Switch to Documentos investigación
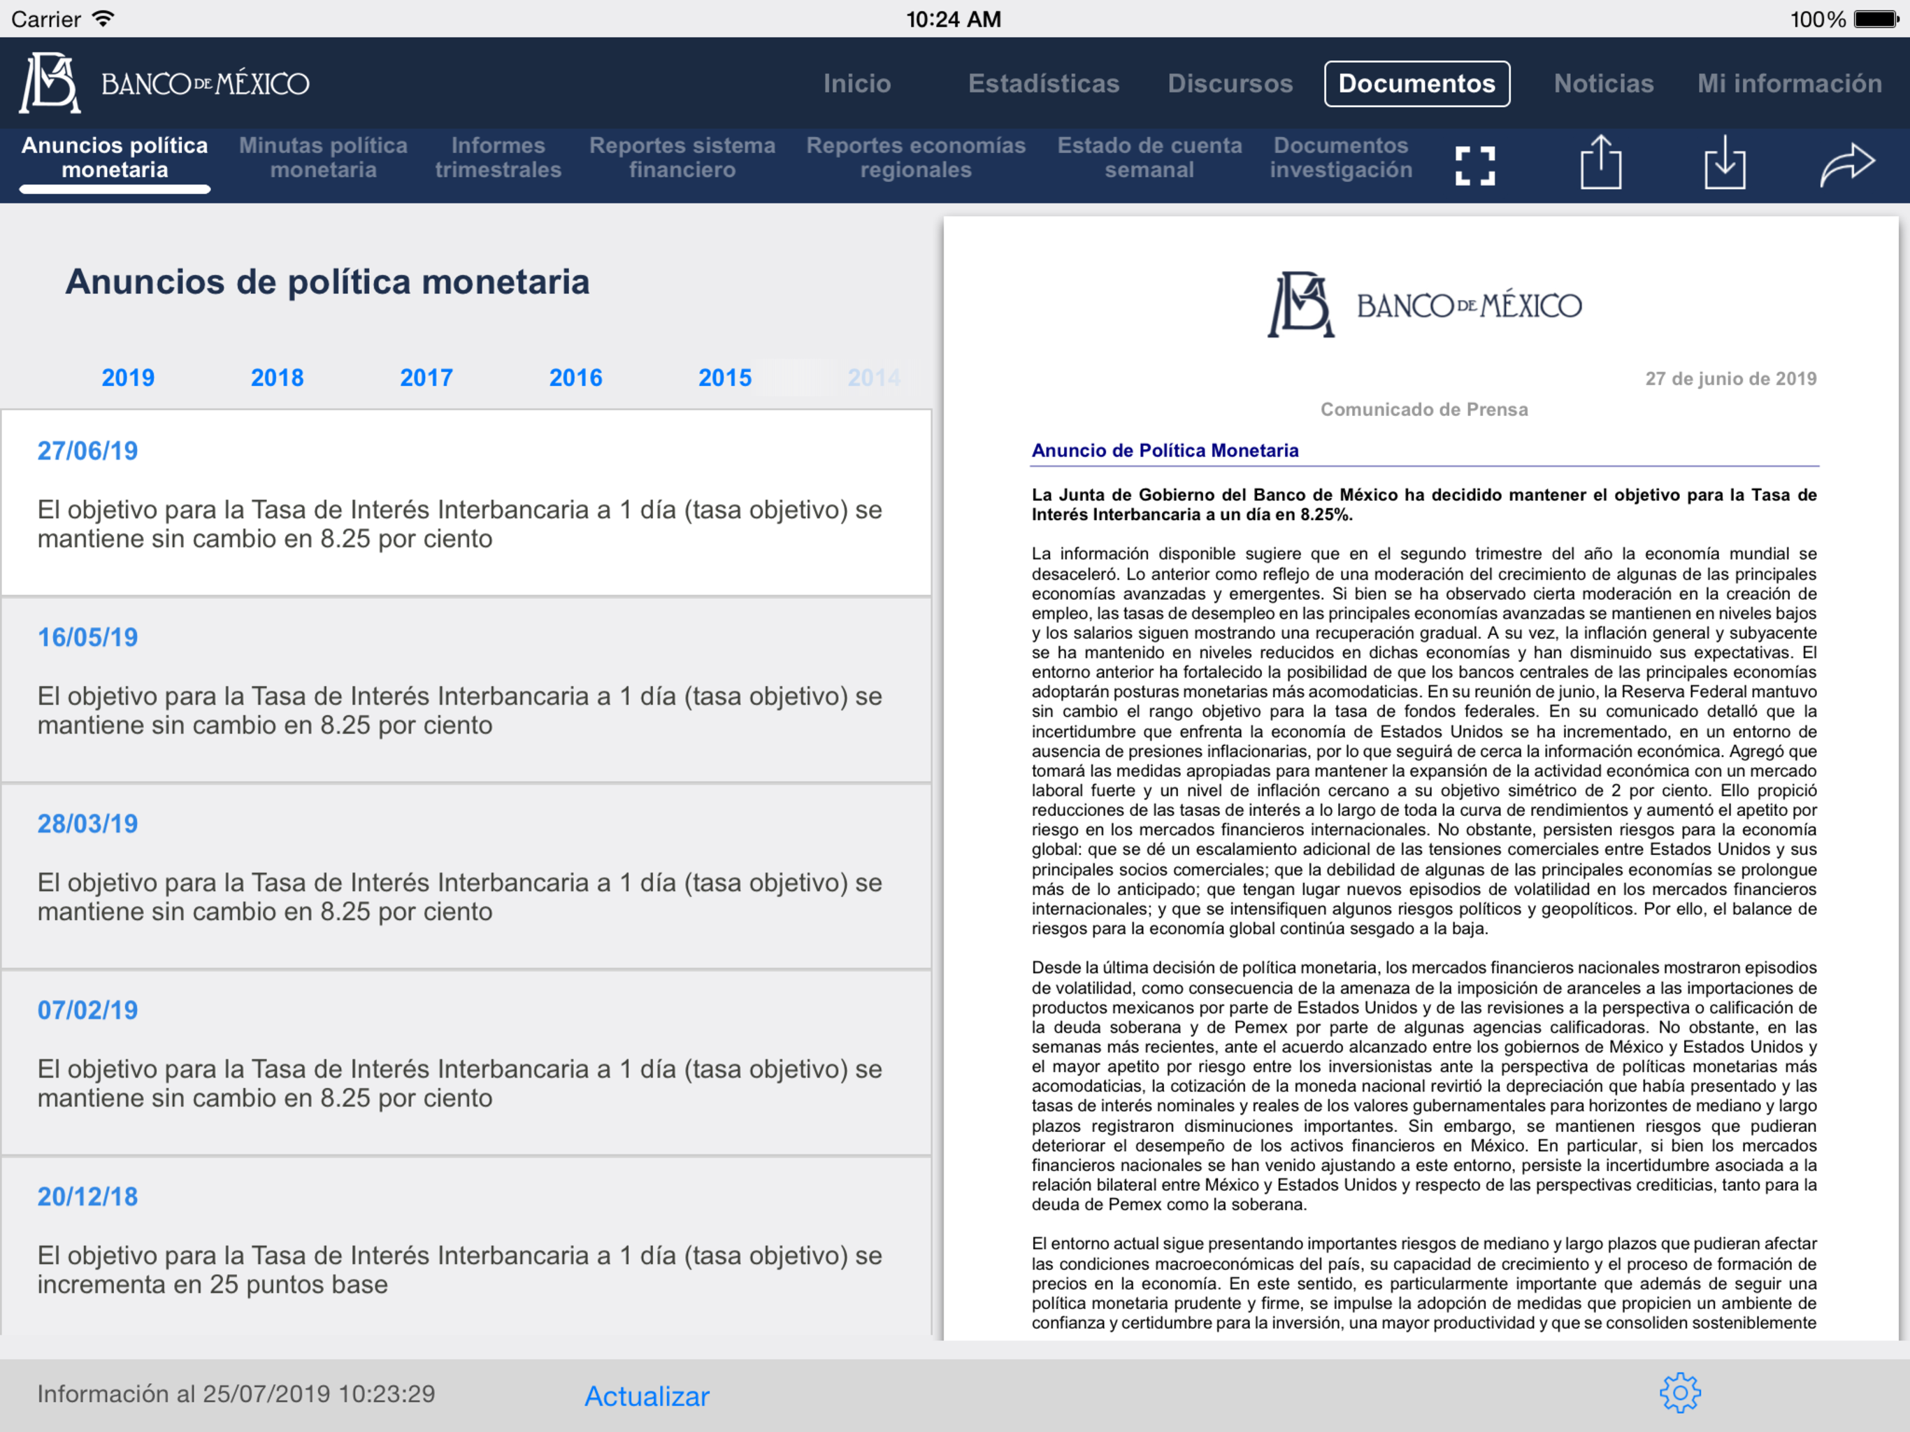 pyautogui.click(x=1341, y=157)
